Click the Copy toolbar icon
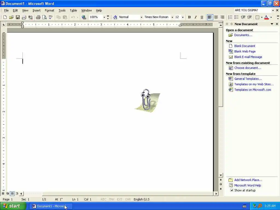Image resolution: width=280 pixels, height=210 pixels. tap(59, 17)
